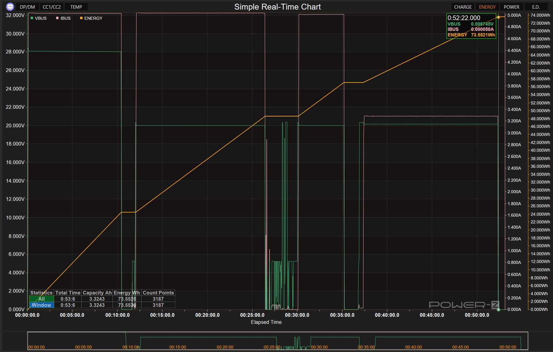553x352 pixels.
Task: Toggle the ENERGY series legend label
Action: [x=93, y=18]
